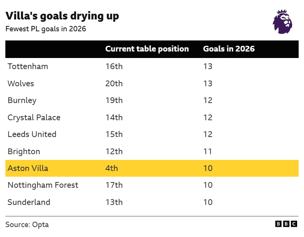Select Nottingham Forest team name
This screenshot has width=304, height=237.
43,185
